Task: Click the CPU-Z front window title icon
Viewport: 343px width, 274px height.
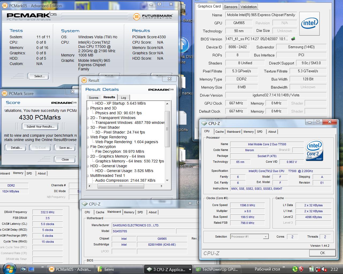Action: (x=204, y=123)
